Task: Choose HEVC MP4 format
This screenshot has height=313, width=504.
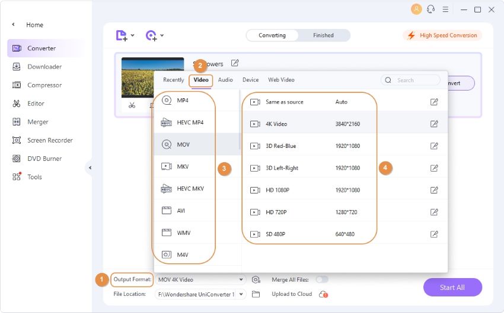Action: click(196, 122)
